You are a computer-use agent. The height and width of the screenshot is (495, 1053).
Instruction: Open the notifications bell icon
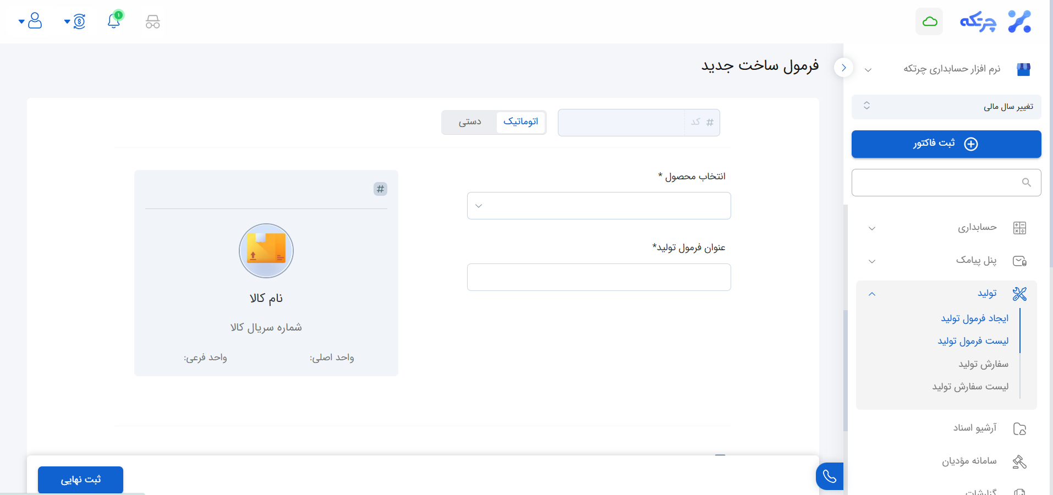coord(113,21)
